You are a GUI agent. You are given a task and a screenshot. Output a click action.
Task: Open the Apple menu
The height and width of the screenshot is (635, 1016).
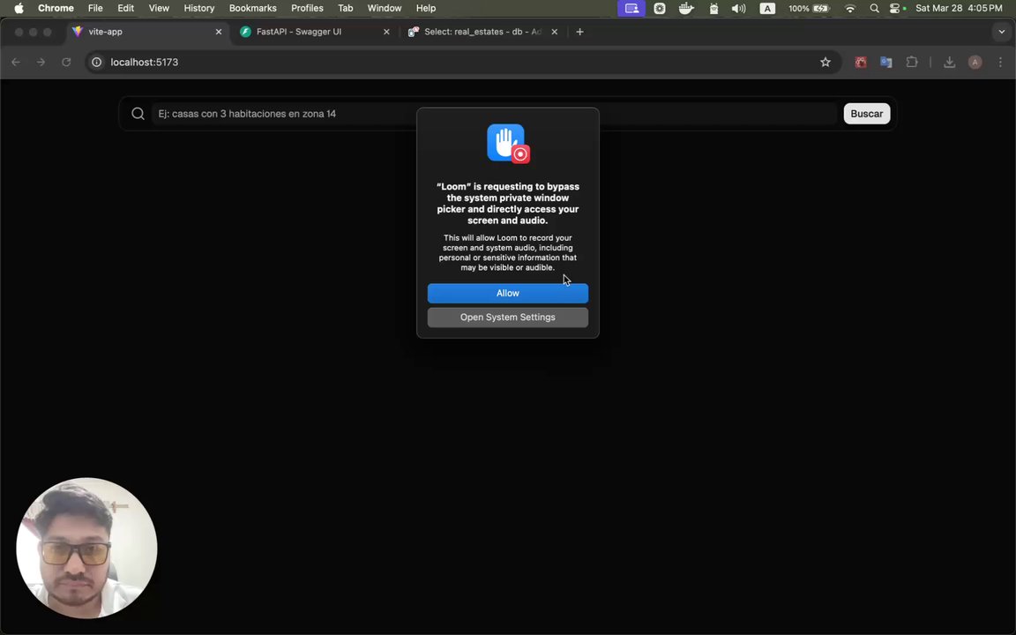[x=19, y=9]
